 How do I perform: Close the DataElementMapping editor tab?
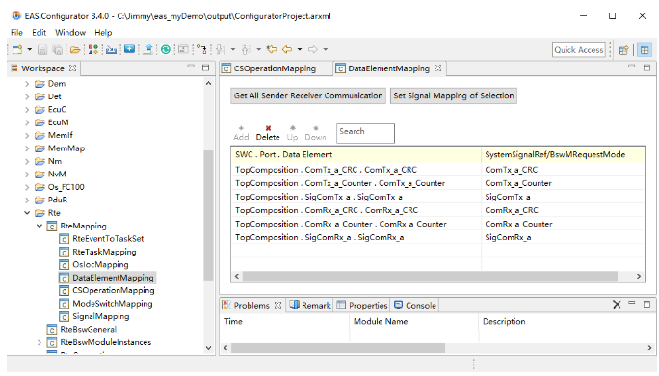click(438, 68)
